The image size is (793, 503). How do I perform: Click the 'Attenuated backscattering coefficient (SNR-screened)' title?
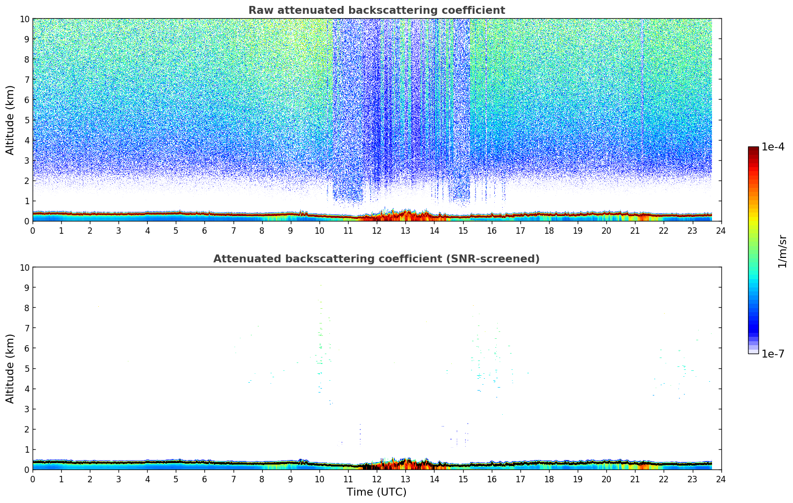[376, 259]
